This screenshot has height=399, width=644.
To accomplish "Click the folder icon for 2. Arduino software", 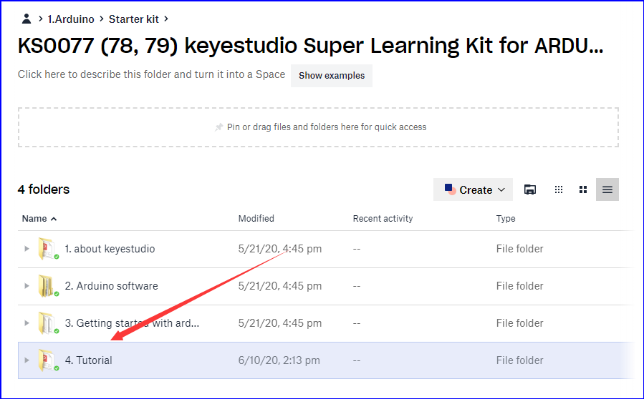I will pos(47,286).
